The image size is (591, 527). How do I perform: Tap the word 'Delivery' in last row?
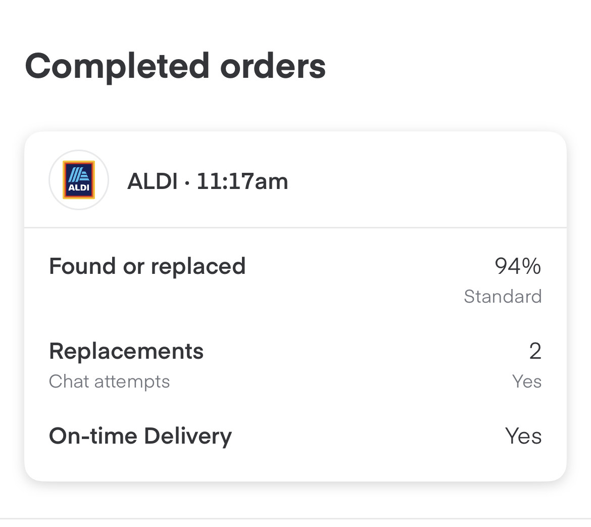(x=188, y=437)
